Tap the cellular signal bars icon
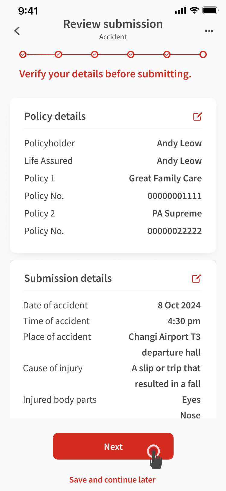Viewport: 226px width, 491px height. tap(180, 11)
